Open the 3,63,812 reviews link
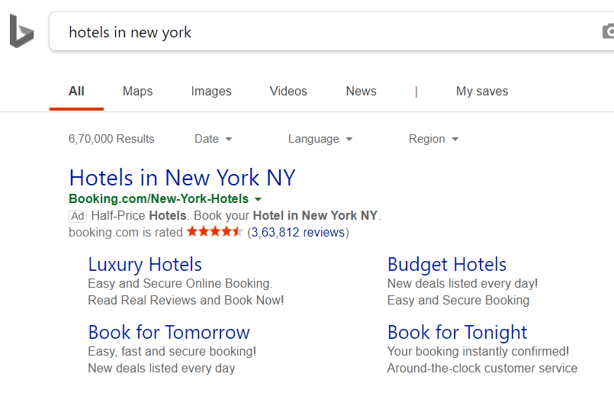Viewport: 614px width, 393px height. tap(297, 232)
